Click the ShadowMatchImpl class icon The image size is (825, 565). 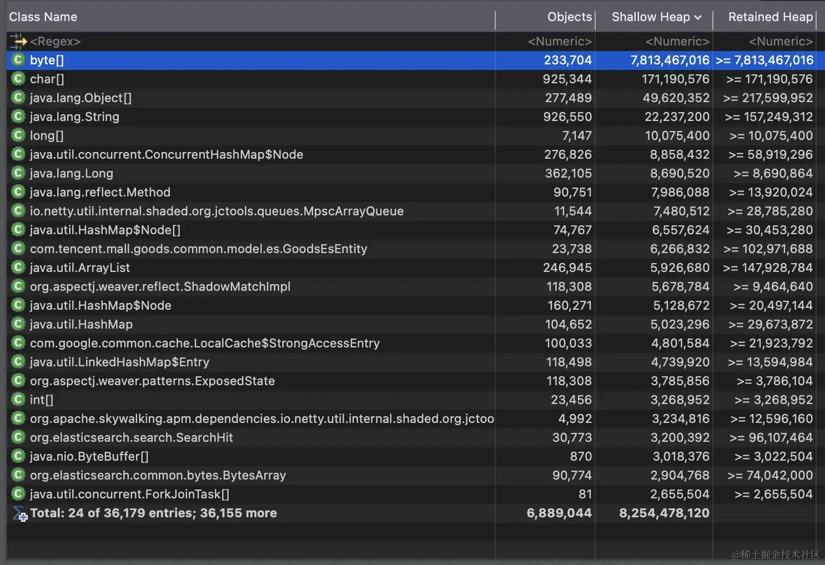click(18, 286)
